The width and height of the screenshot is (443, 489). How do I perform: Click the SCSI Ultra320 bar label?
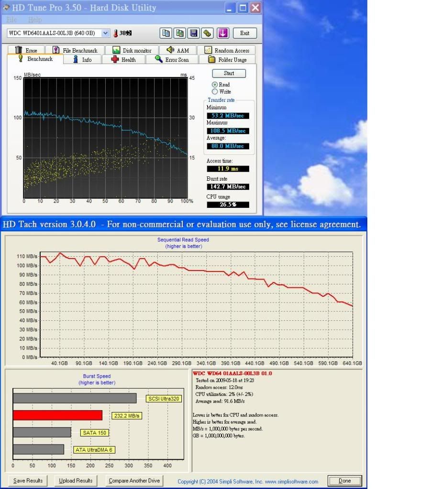[x=164, y=399]
